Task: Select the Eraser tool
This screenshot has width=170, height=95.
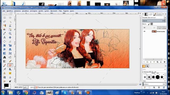Action: [x=10, y=65]
